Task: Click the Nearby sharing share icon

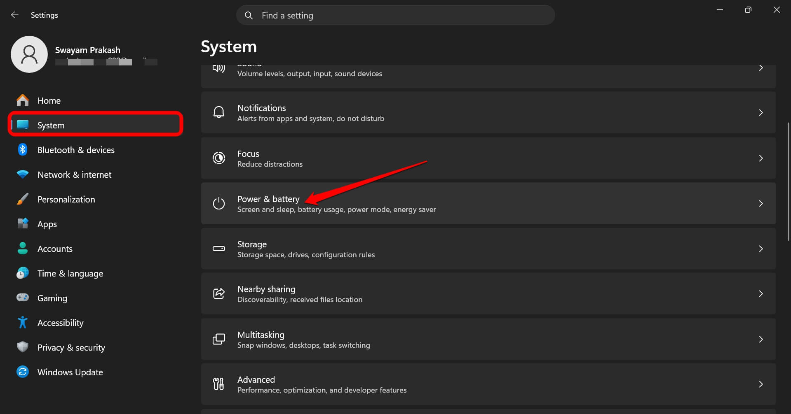Action: pos(219,293)
